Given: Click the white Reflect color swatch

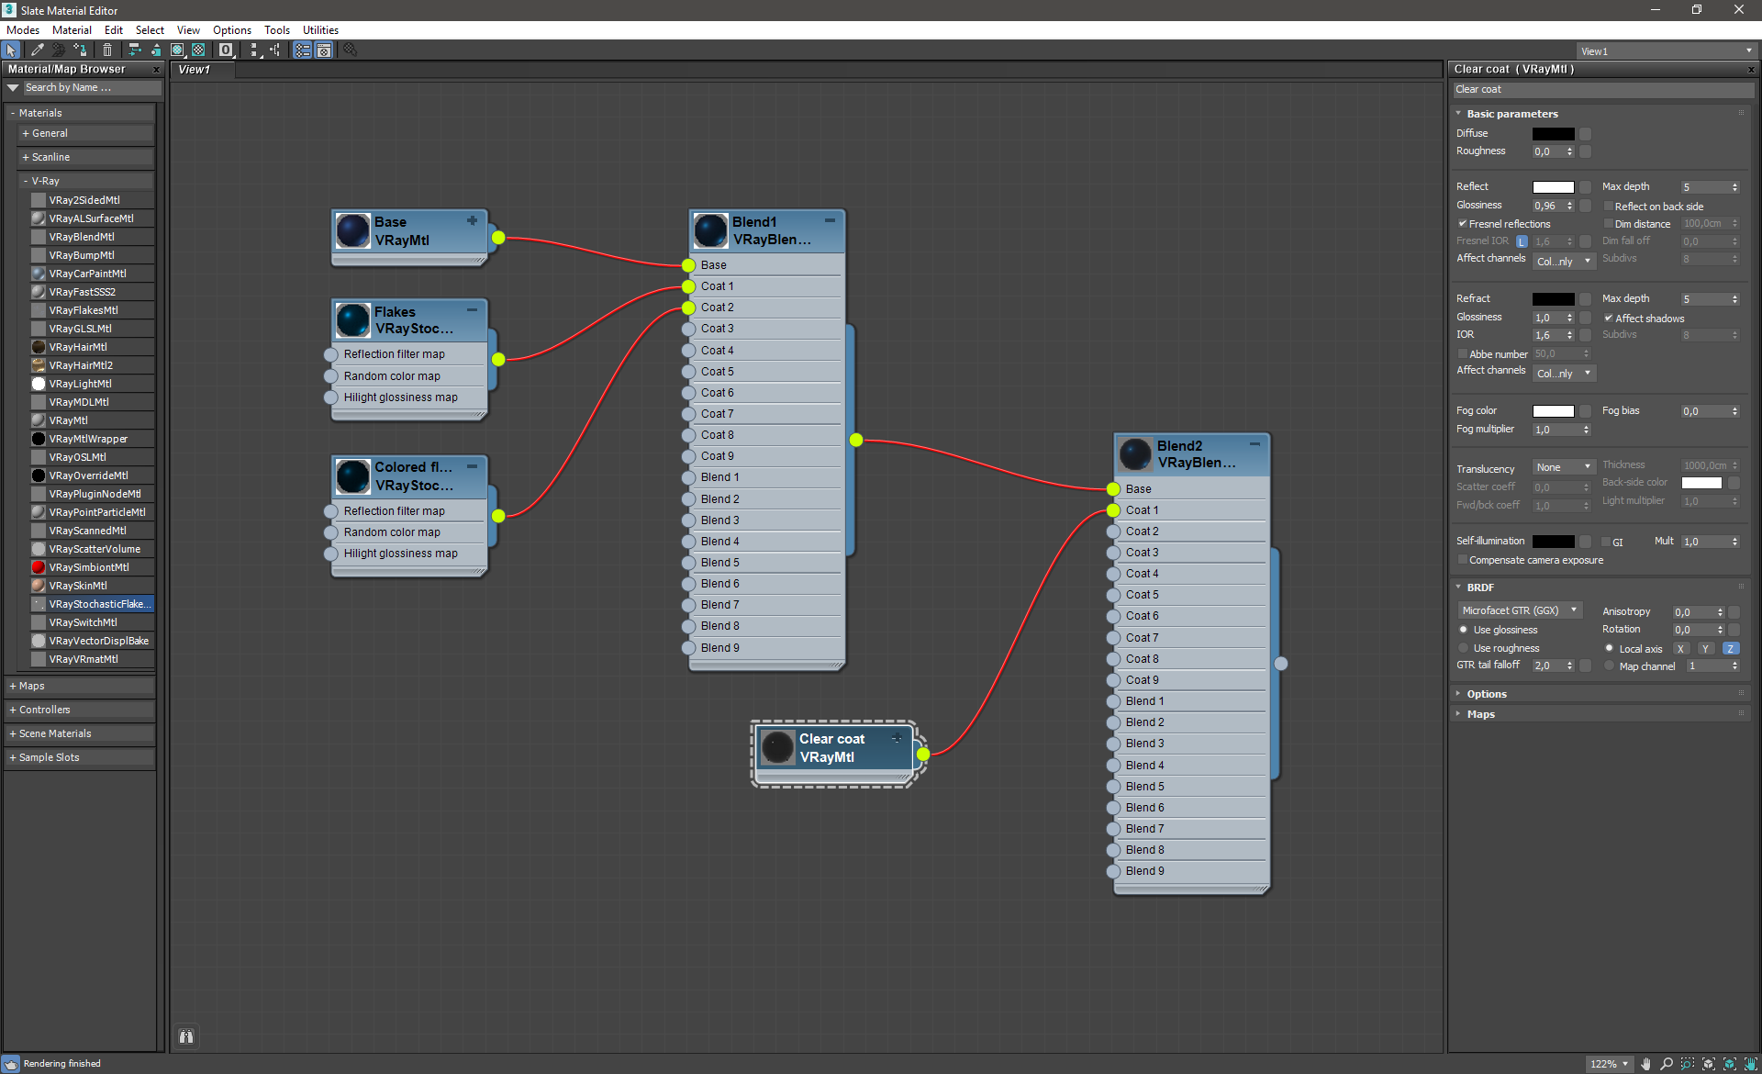Looking at the screenshot, I should point(1553,187).
